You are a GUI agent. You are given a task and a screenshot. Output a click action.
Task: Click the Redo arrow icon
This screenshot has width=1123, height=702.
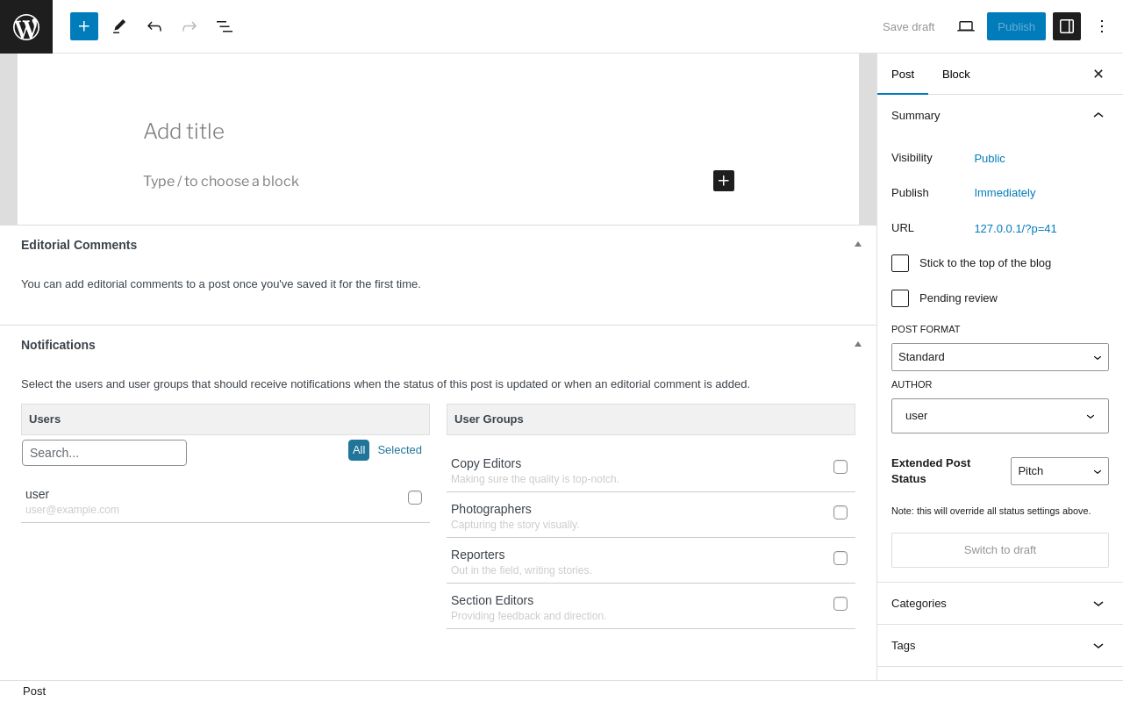(x=190, y=26)
